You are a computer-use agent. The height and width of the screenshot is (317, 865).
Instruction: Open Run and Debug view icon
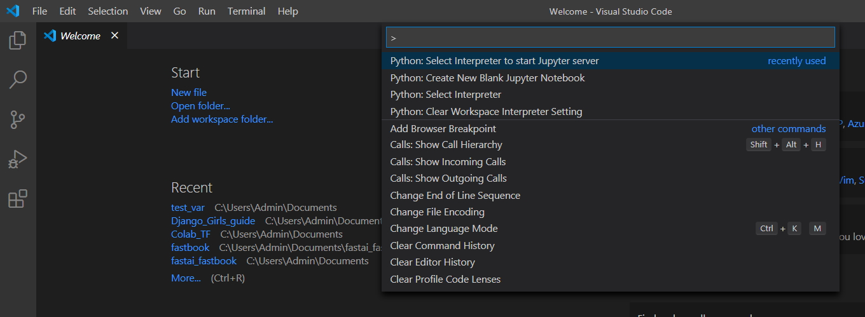pos(18,159)
